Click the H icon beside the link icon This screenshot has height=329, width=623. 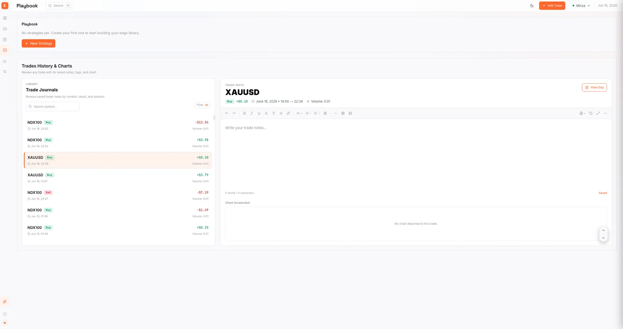point(281,114)
